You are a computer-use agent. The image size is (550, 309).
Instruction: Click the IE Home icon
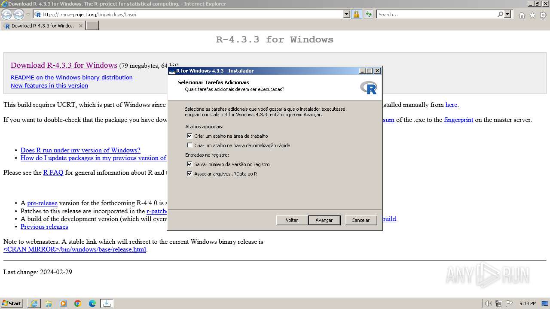(522, 15)
